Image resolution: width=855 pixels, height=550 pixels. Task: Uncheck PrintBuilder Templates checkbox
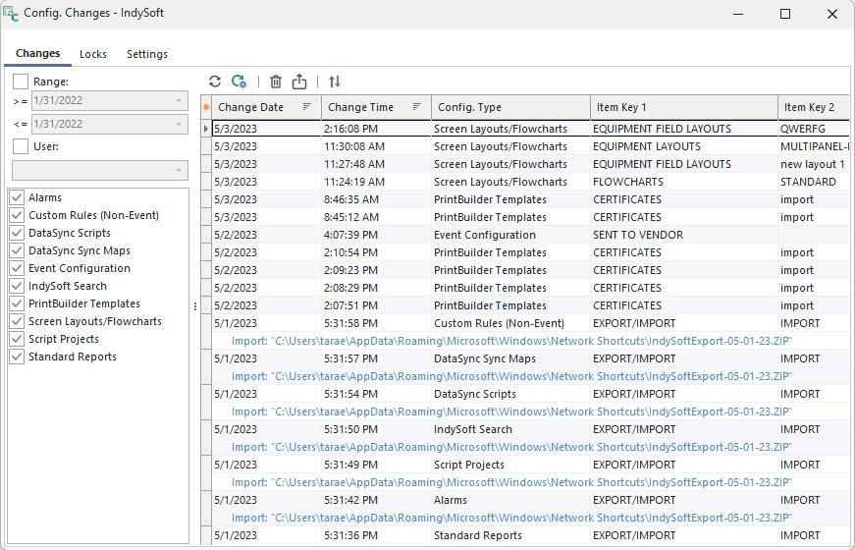[17, 303]
